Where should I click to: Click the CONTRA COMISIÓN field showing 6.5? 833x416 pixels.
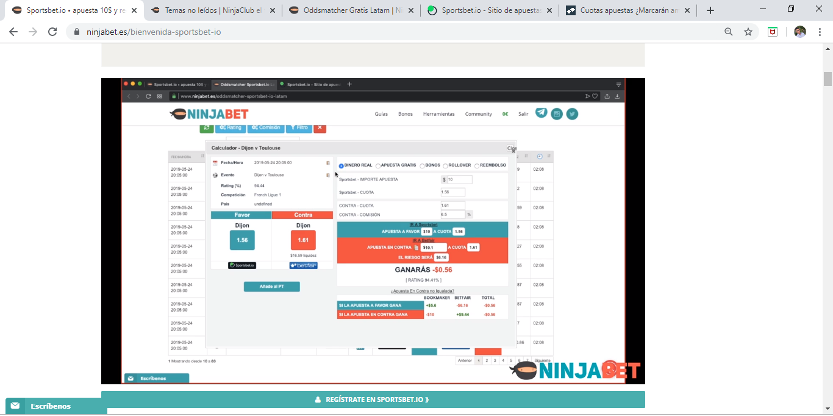coord(453,215)
